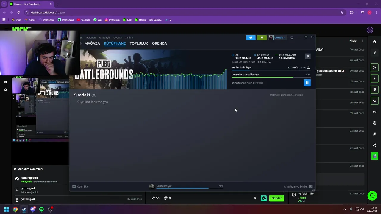Toggle the Kick lightning bolt quick action
The height and width of the screenshot is (214, 381).
[x=374, y=78]
